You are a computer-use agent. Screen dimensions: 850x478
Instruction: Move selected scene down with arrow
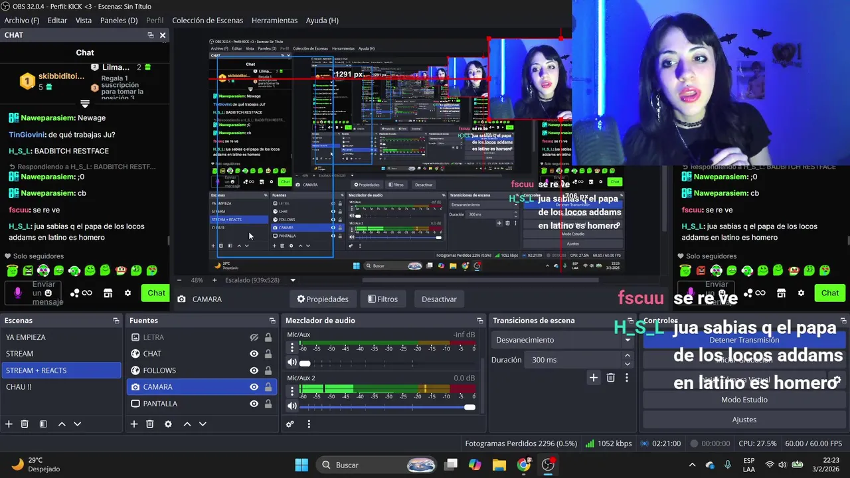click(77, 424)
